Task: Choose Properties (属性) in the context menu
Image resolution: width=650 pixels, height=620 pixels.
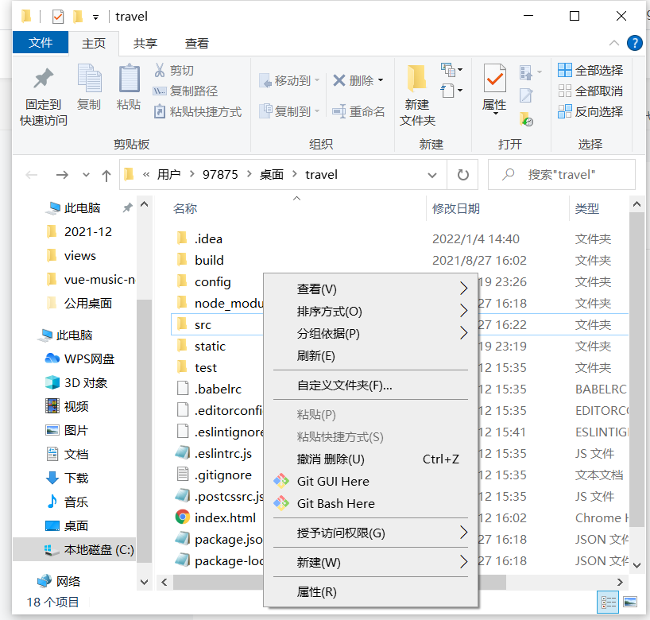Action: (x=370, y=592)
